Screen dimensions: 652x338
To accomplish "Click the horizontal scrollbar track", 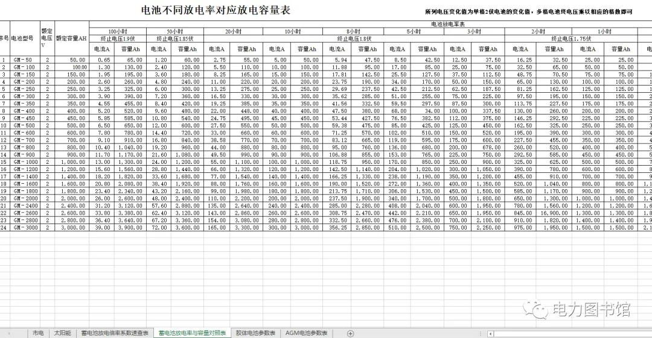I will (x=573, y=334).
